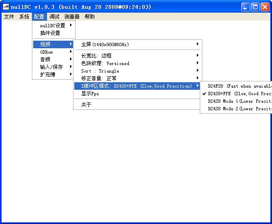Viewport: 272px width, 224px height.
Task: Close the nullDC window
Action: (265, 7)
